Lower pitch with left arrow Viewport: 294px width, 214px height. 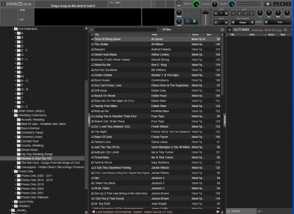[216, 23]
